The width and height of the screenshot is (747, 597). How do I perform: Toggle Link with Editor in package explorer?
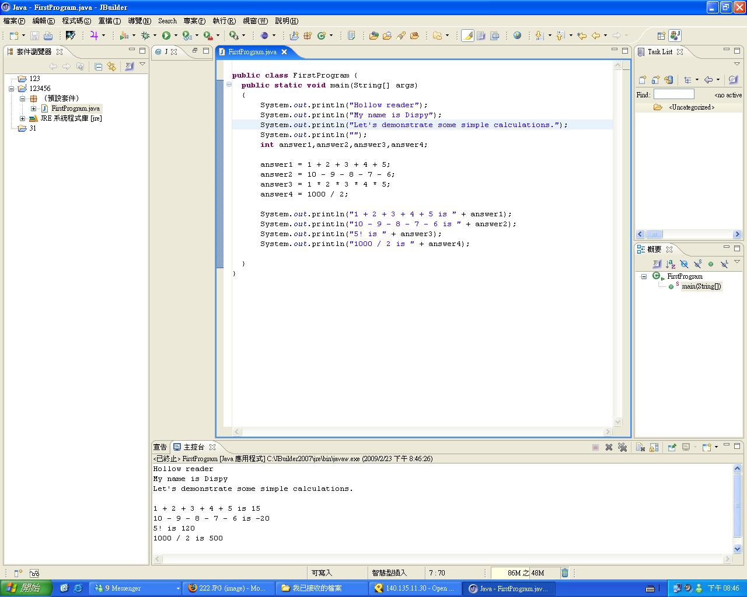111,66
